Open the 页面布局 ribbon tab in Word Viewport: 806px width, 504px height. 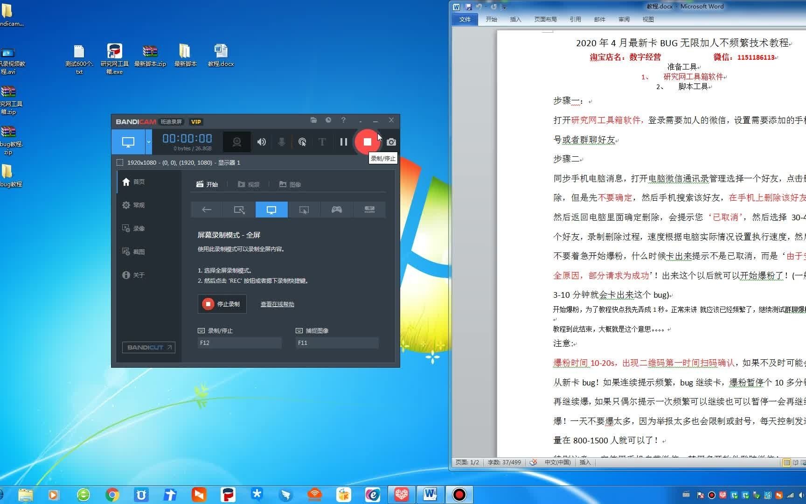tap(545, 19)
